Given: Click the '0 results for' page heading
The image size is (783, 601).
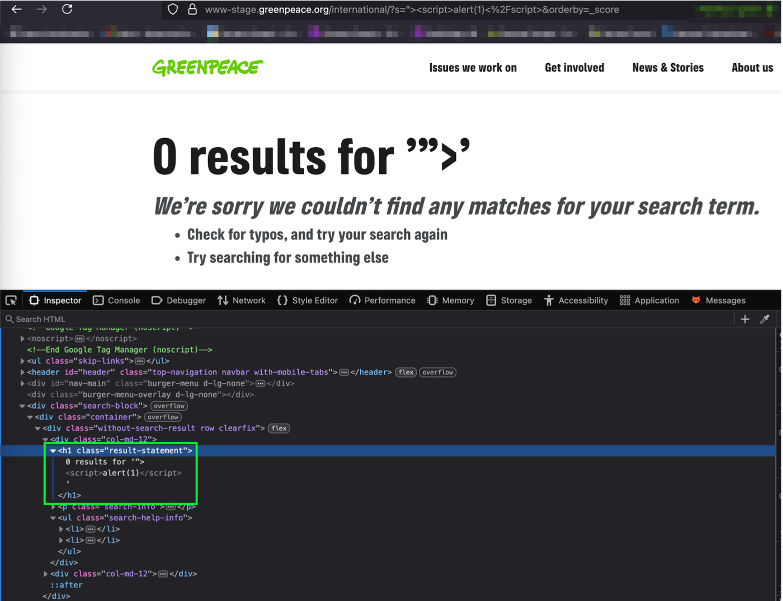Looking at the screenshot, I should click(x=312, y=157).
